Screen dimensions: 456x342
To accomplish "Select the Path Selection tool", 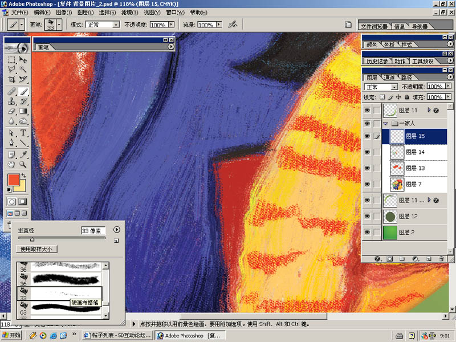I will click(x=11, y=133).
